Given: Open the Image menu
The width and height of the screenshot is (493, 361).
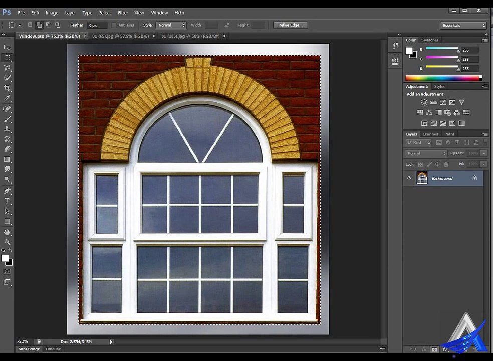Looking at the screenshot, I should (x=52, y=13).
